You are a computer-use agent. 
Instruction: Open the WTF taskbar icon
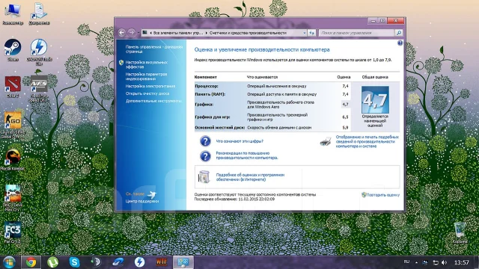pyautogui.click(x=161, y=262)
